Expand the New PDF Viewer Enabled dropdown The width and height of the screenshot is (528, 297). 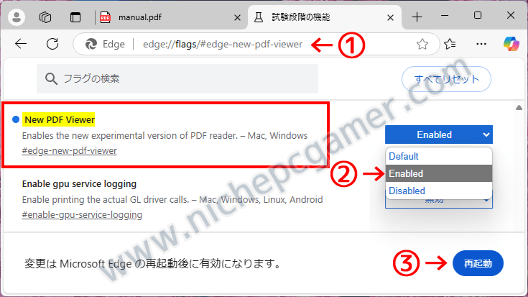click(x=439, y=134)
